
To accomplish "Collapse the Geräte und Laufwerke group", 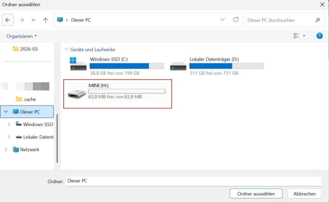I will [67, 49].
